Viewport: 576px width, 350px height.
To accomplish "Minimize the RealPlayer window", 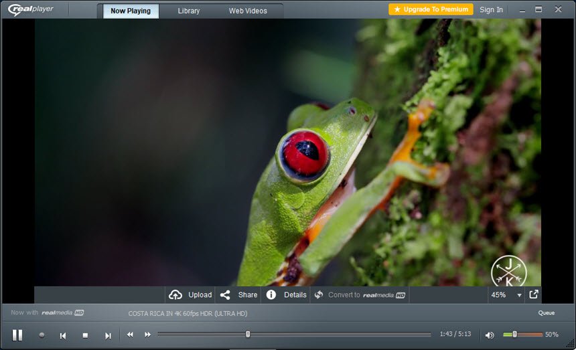I will coord(522,10).
